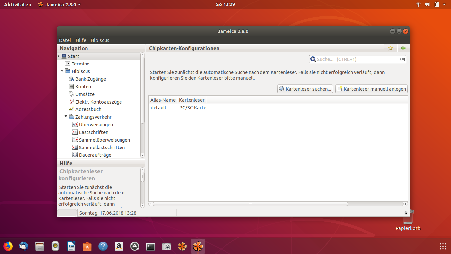This screenshot has height=254, width=451.
Task: Open LibreOffice Writer from the dock
Action: point(71,246)
